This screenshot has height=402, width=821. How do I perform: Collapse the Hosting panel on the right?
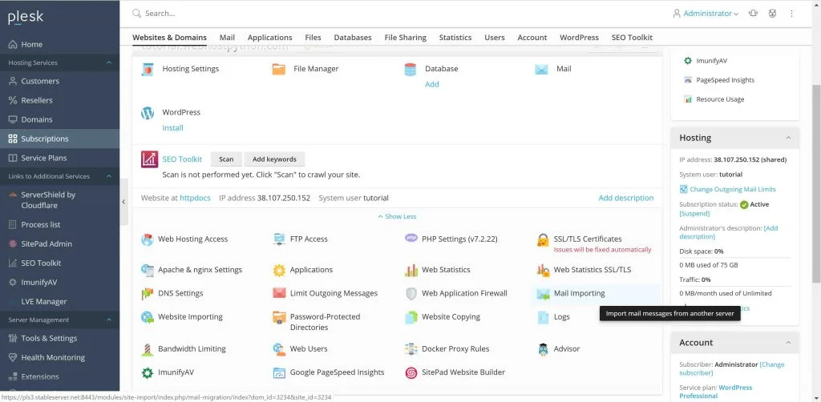click(x=788, y=138)
